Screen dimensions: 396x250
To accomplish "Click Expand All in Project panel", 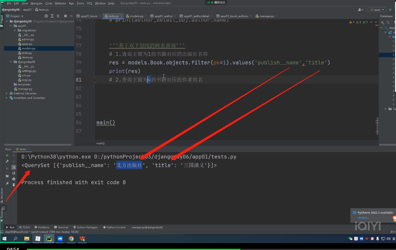I will point(52,16).
